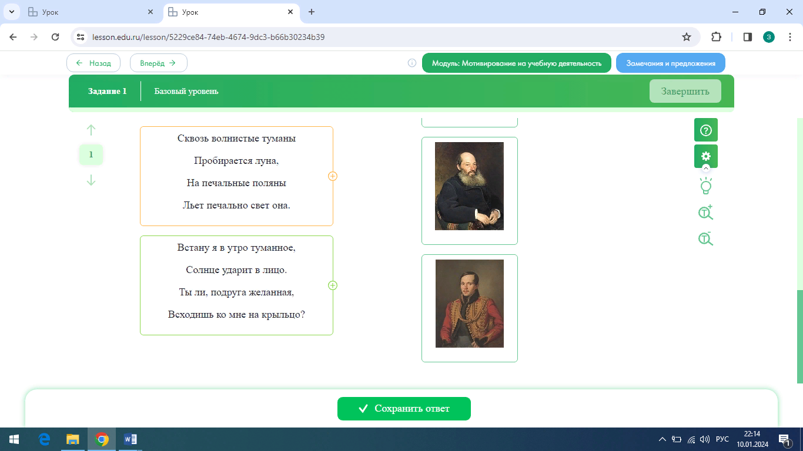The width and height of the screenshot is (803, 451).
Task: Open tab search dropdown arrow
Action: 11,12
